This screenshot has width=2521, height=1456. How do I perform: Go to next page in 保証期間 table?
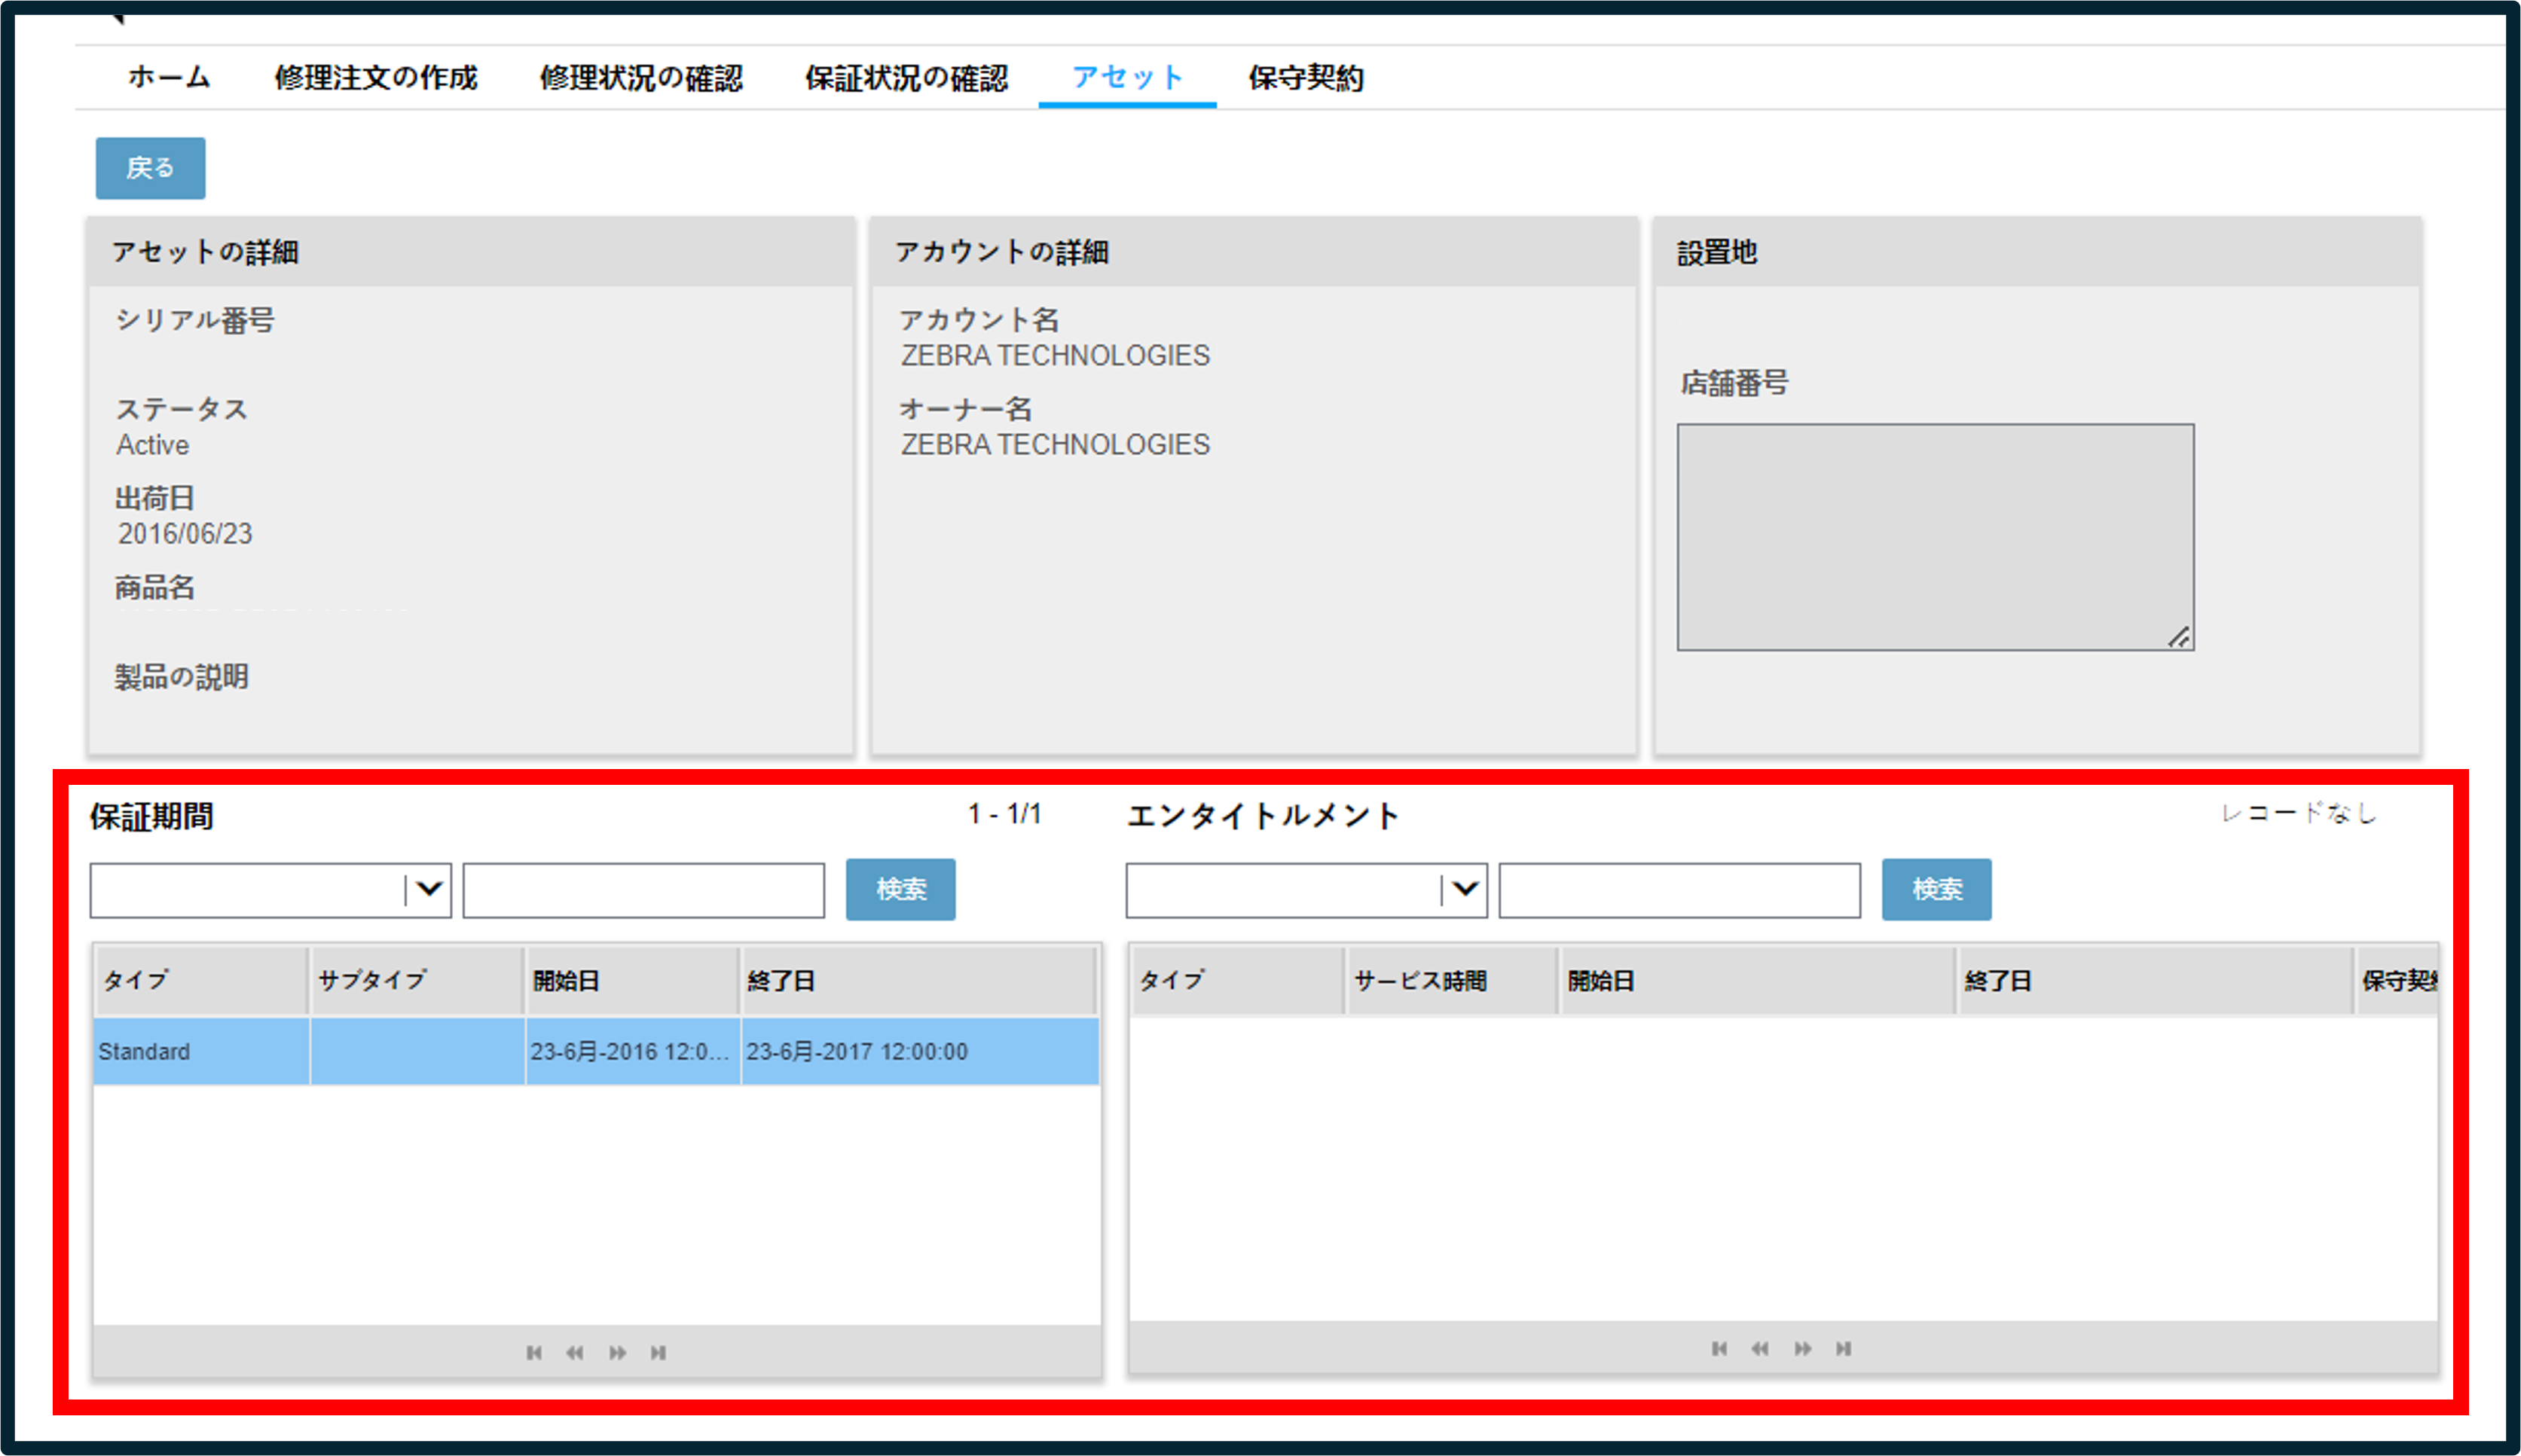[x=617, y=1352]
